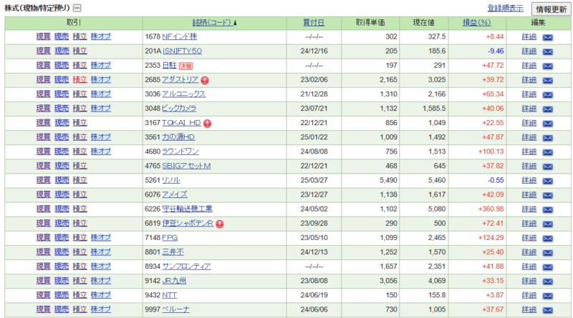Open the 守谷輸送機工業 stock link

(x=187, y=209)
